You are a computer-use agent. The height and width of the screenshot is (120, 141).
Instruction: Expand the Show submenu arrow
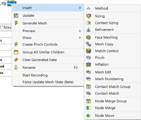coord(80,38)
